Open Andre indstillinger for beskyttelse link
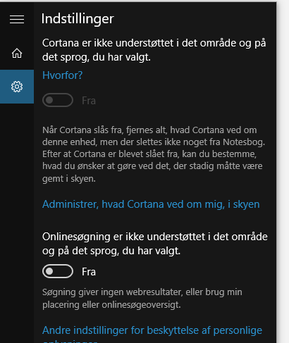Screen dimensions: 289x343 coord(152,333)
